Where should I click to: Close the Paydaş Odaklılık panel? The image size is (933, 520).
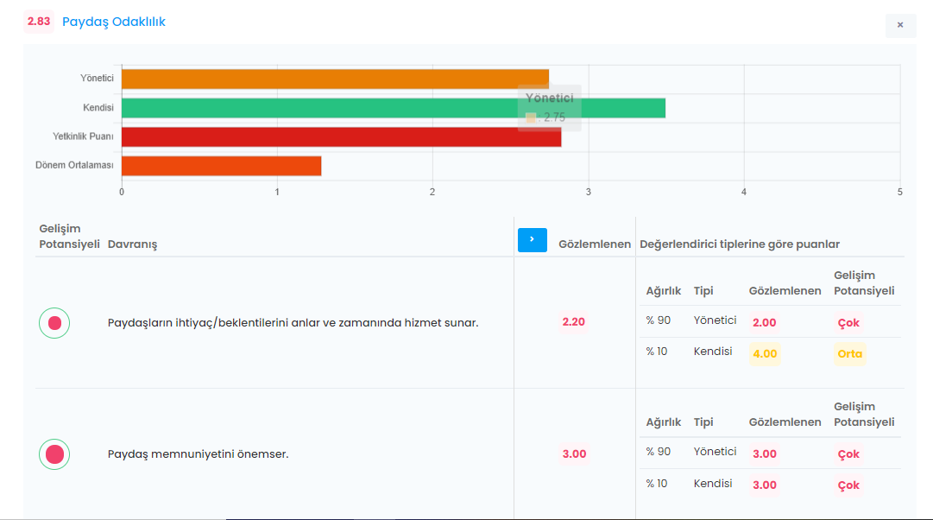point(900,25)
